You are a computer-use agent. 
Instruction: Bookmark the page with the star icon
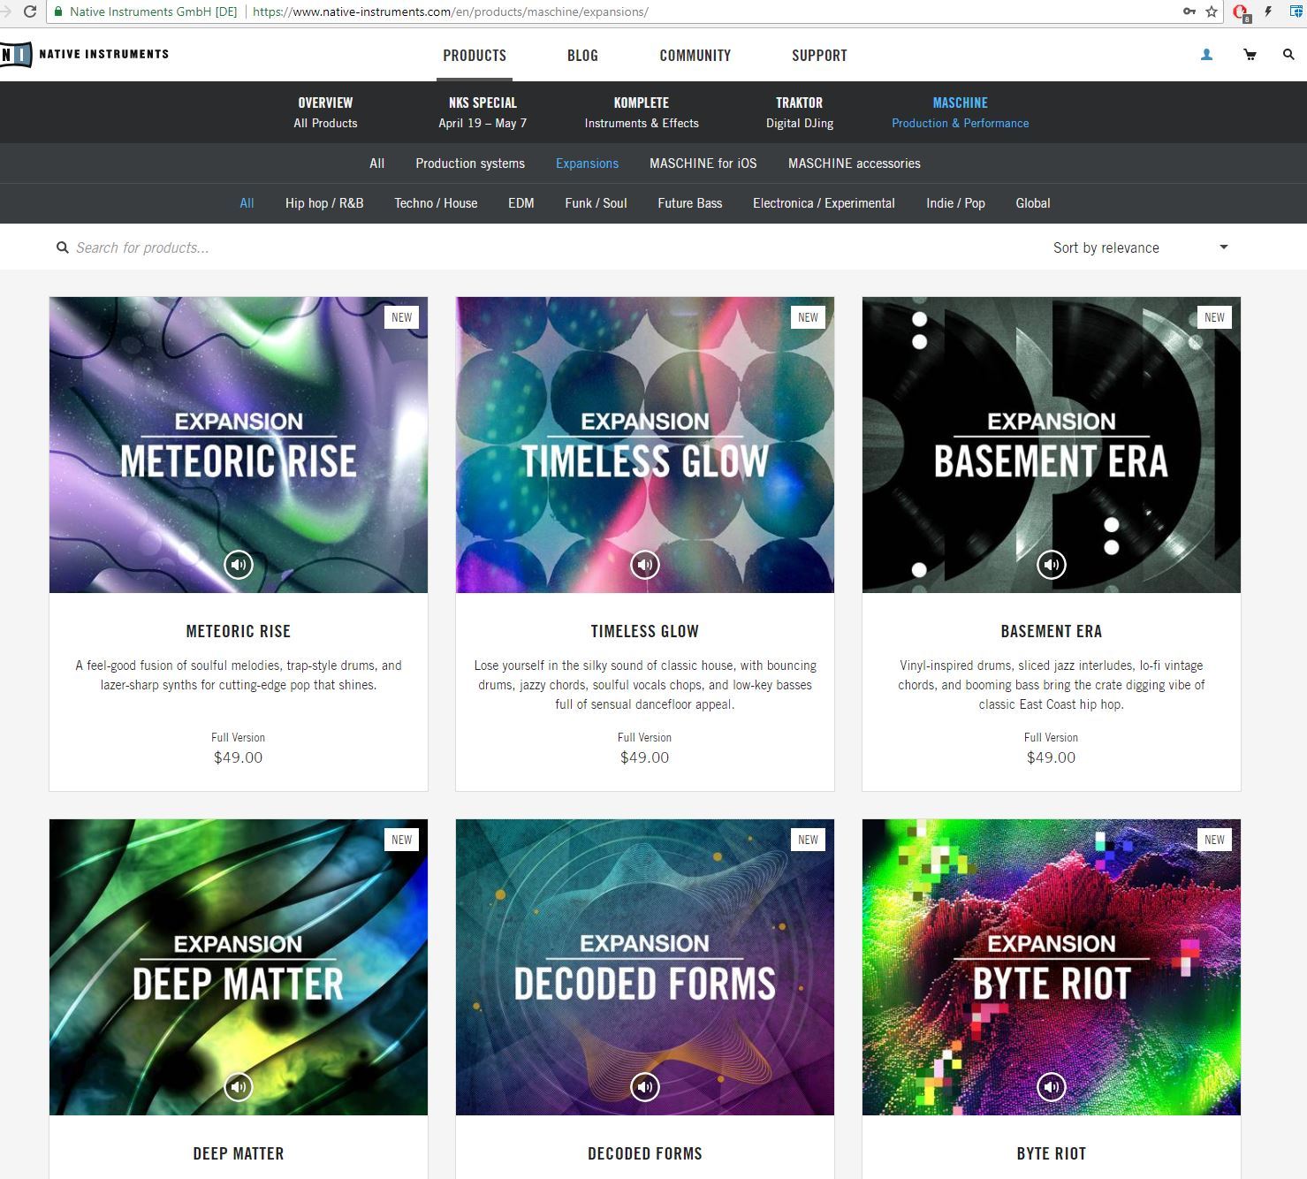(x=1212, y=11)
